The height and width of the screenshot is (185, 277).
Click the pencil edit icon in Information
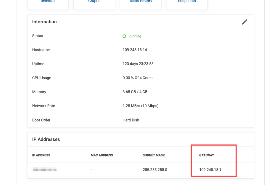click(244, 22)
